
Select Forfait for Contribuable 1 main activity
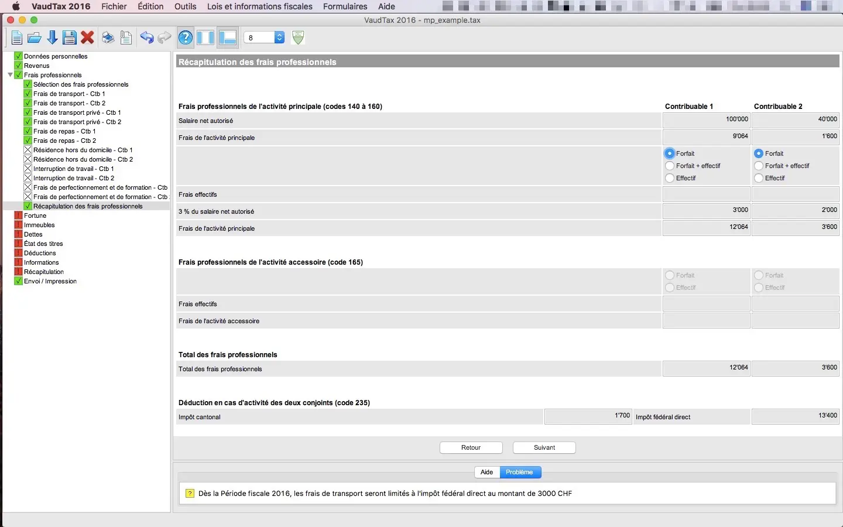(x=670, y=153)
